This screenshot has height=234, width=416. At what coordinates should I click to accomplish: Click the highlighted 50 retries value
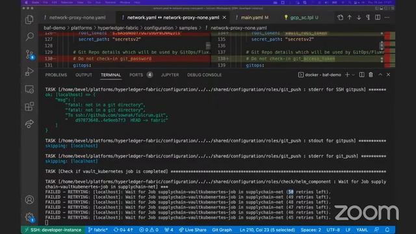[291, 192]
